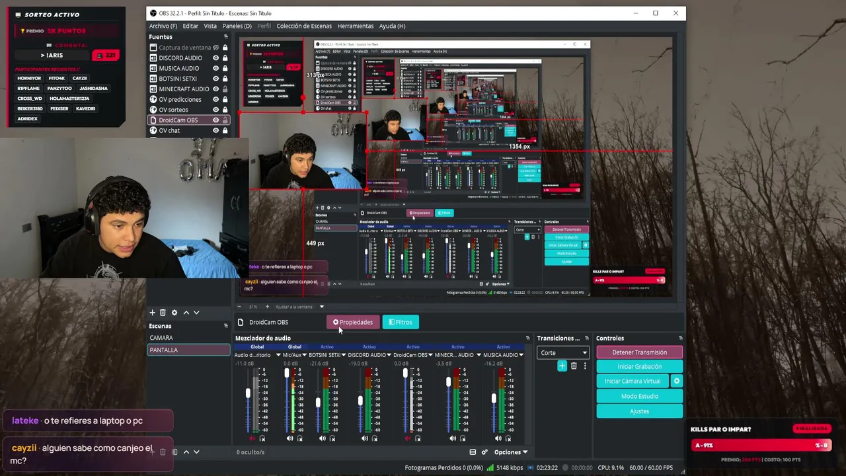846x476 pixels.
Task: Start the virtual camera with Iniciar Cámara Virtual
Action: click(633, 381)
